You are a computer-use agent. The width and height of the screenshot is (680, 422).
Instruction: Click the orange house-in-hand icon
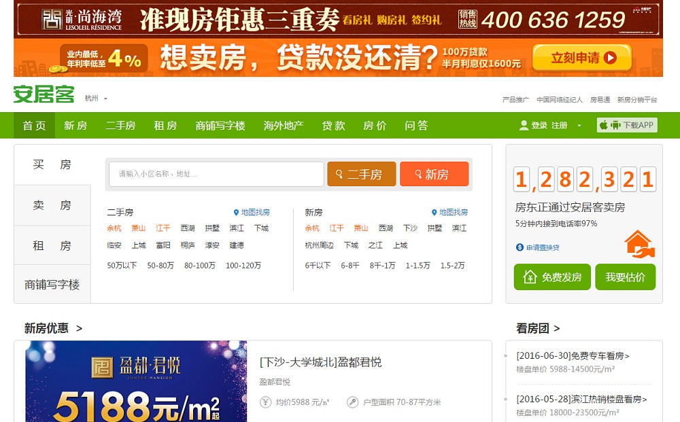coord(639,245)
